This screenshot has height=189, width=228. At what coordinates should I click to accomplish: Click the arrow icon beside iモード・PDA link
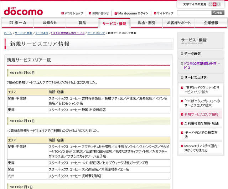point(182,133)
